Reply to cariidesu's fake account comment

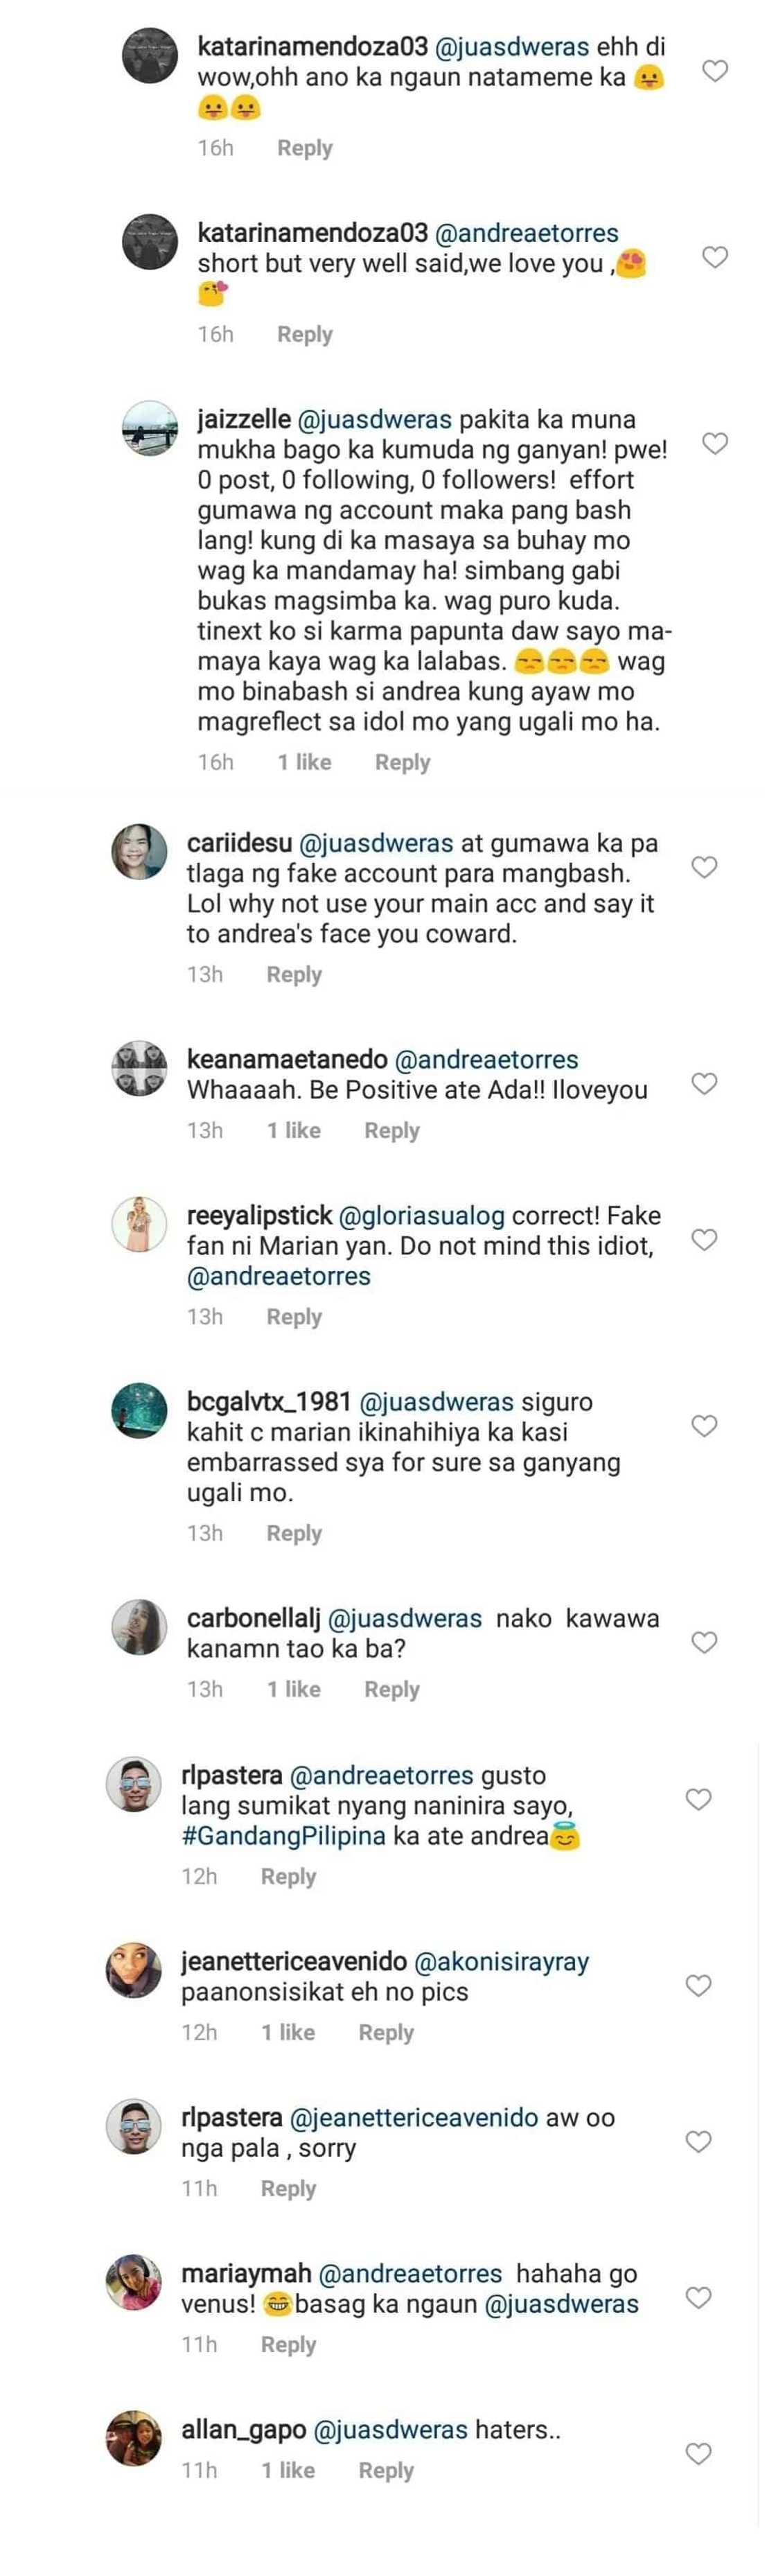(294, 974)
